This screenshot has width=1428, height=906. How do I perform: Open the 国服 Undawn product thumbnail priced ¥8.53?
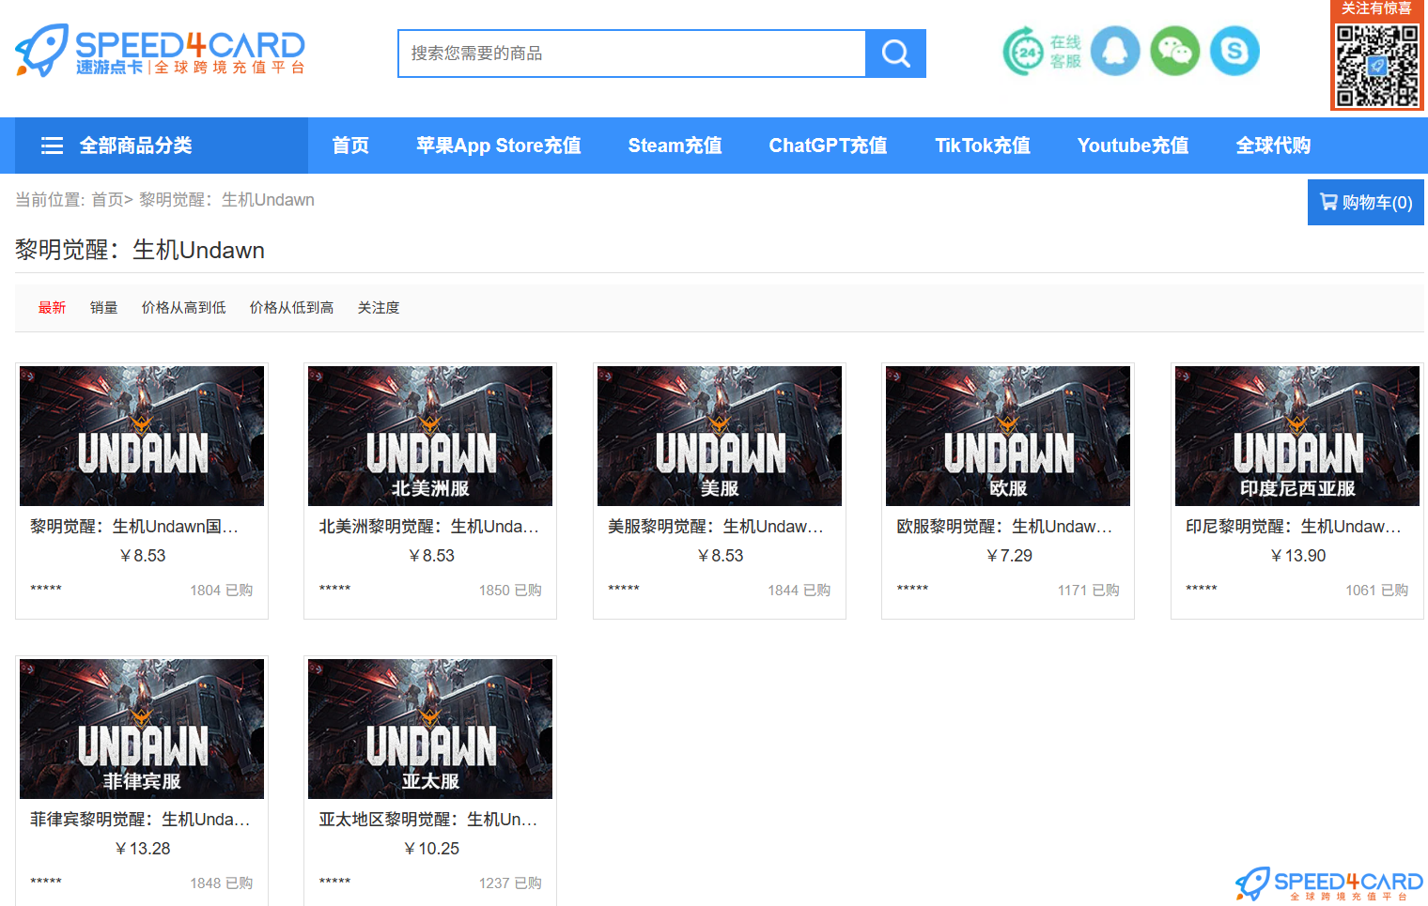coord(142,436)
